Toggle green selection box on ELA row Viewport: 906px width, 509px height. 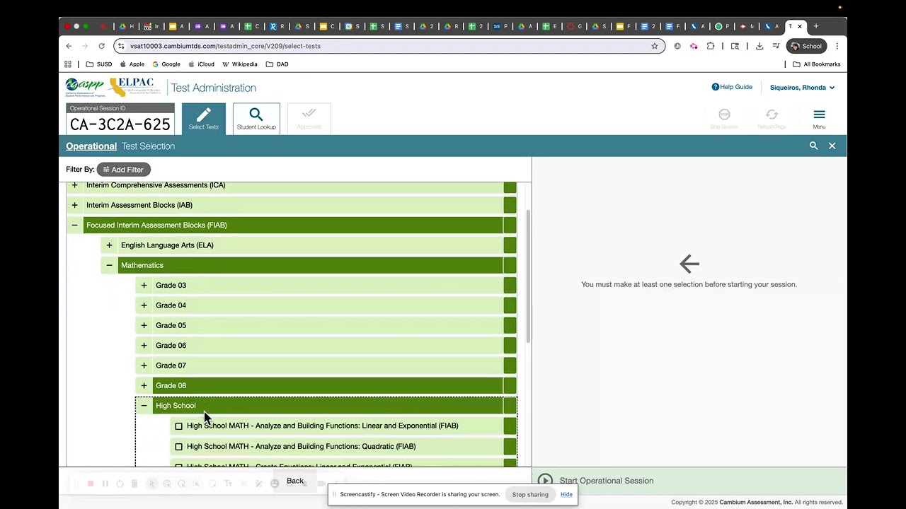[x=510, y=245]
